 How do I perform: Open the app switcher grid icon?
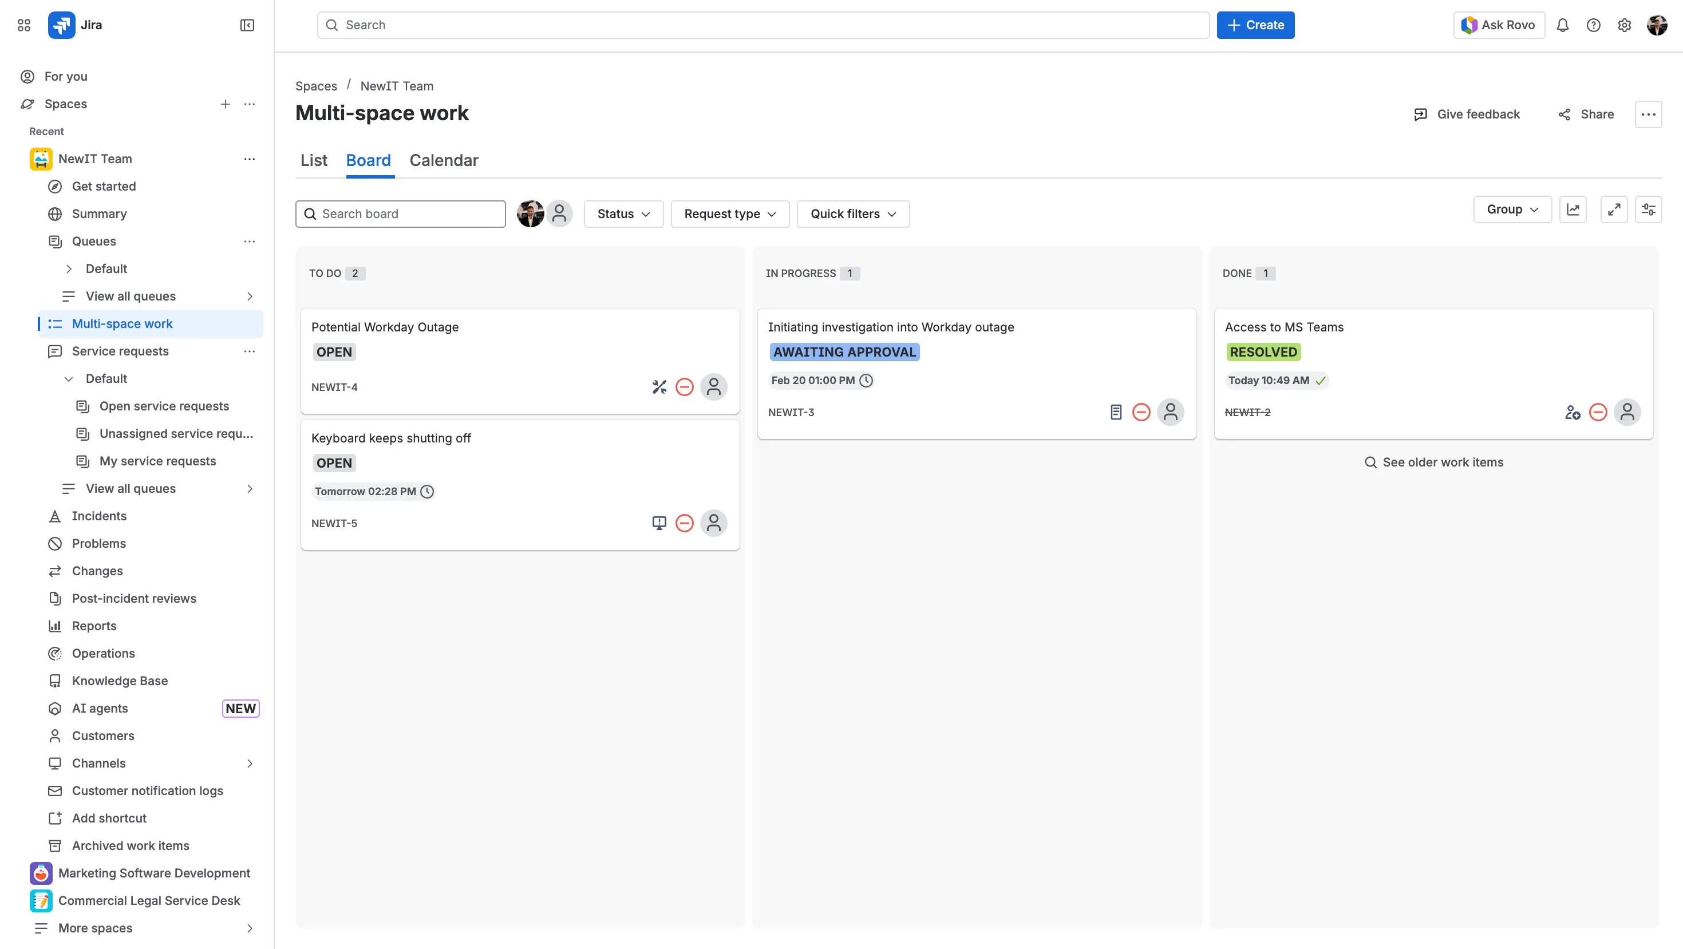point(24,25)
